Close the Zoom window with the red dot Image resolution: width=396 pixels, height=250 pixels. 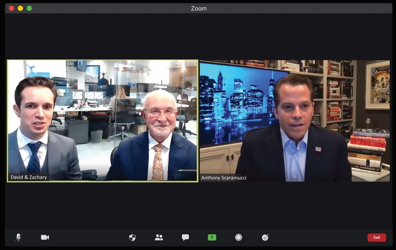point(11,8)
